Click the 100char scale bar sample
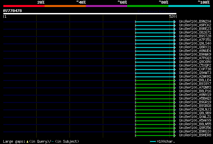This screenshot has width=213, height=144. click(153, 142)
